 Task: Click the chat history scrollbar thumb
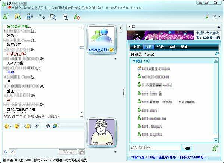82,48
